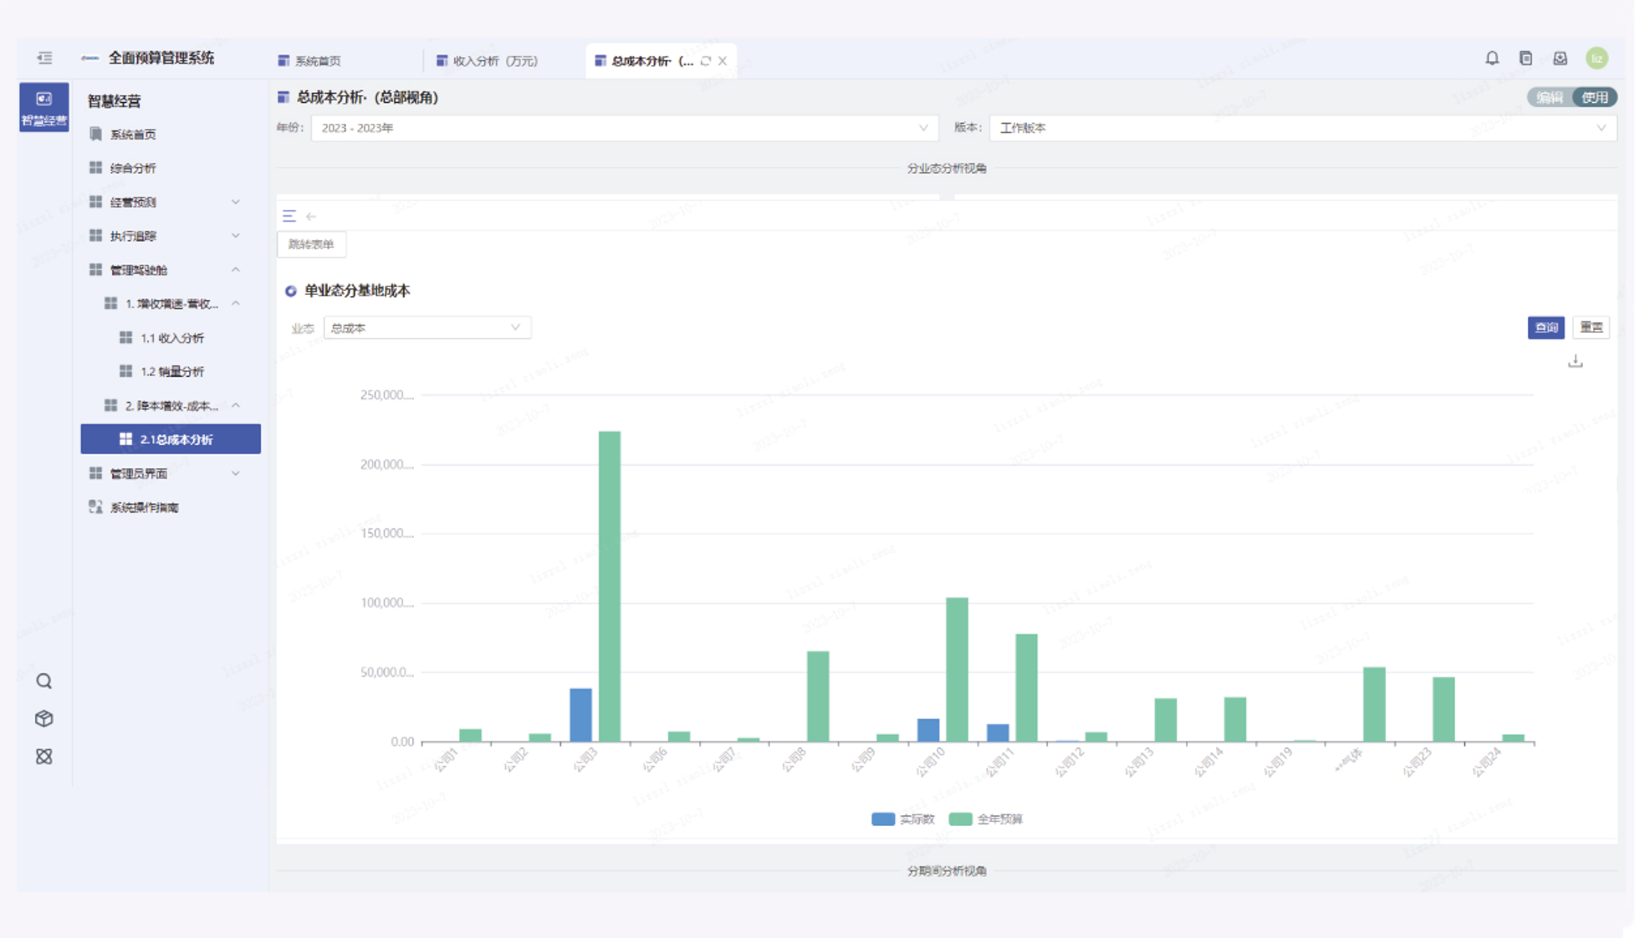Click the cube icon in left rail
Viewport: 1635px width, 938px height.
[x=44, y=719]
